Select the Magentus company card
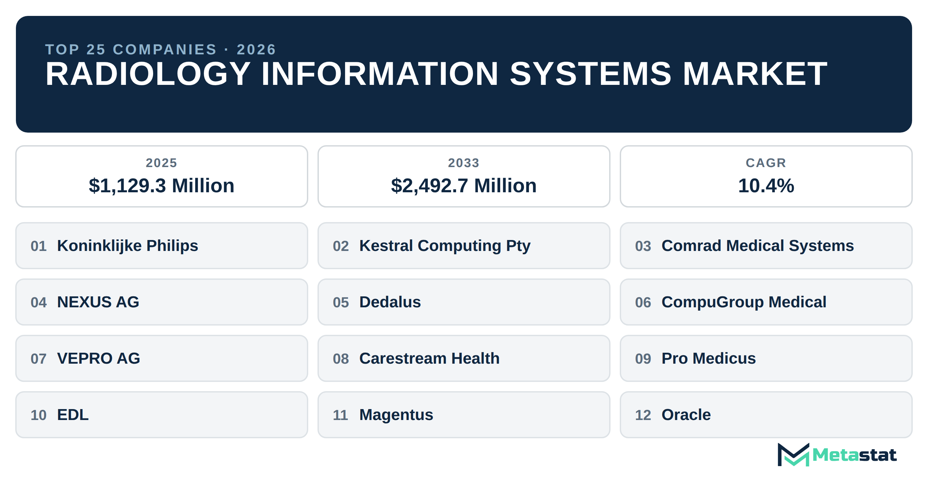 pos(464,415)
